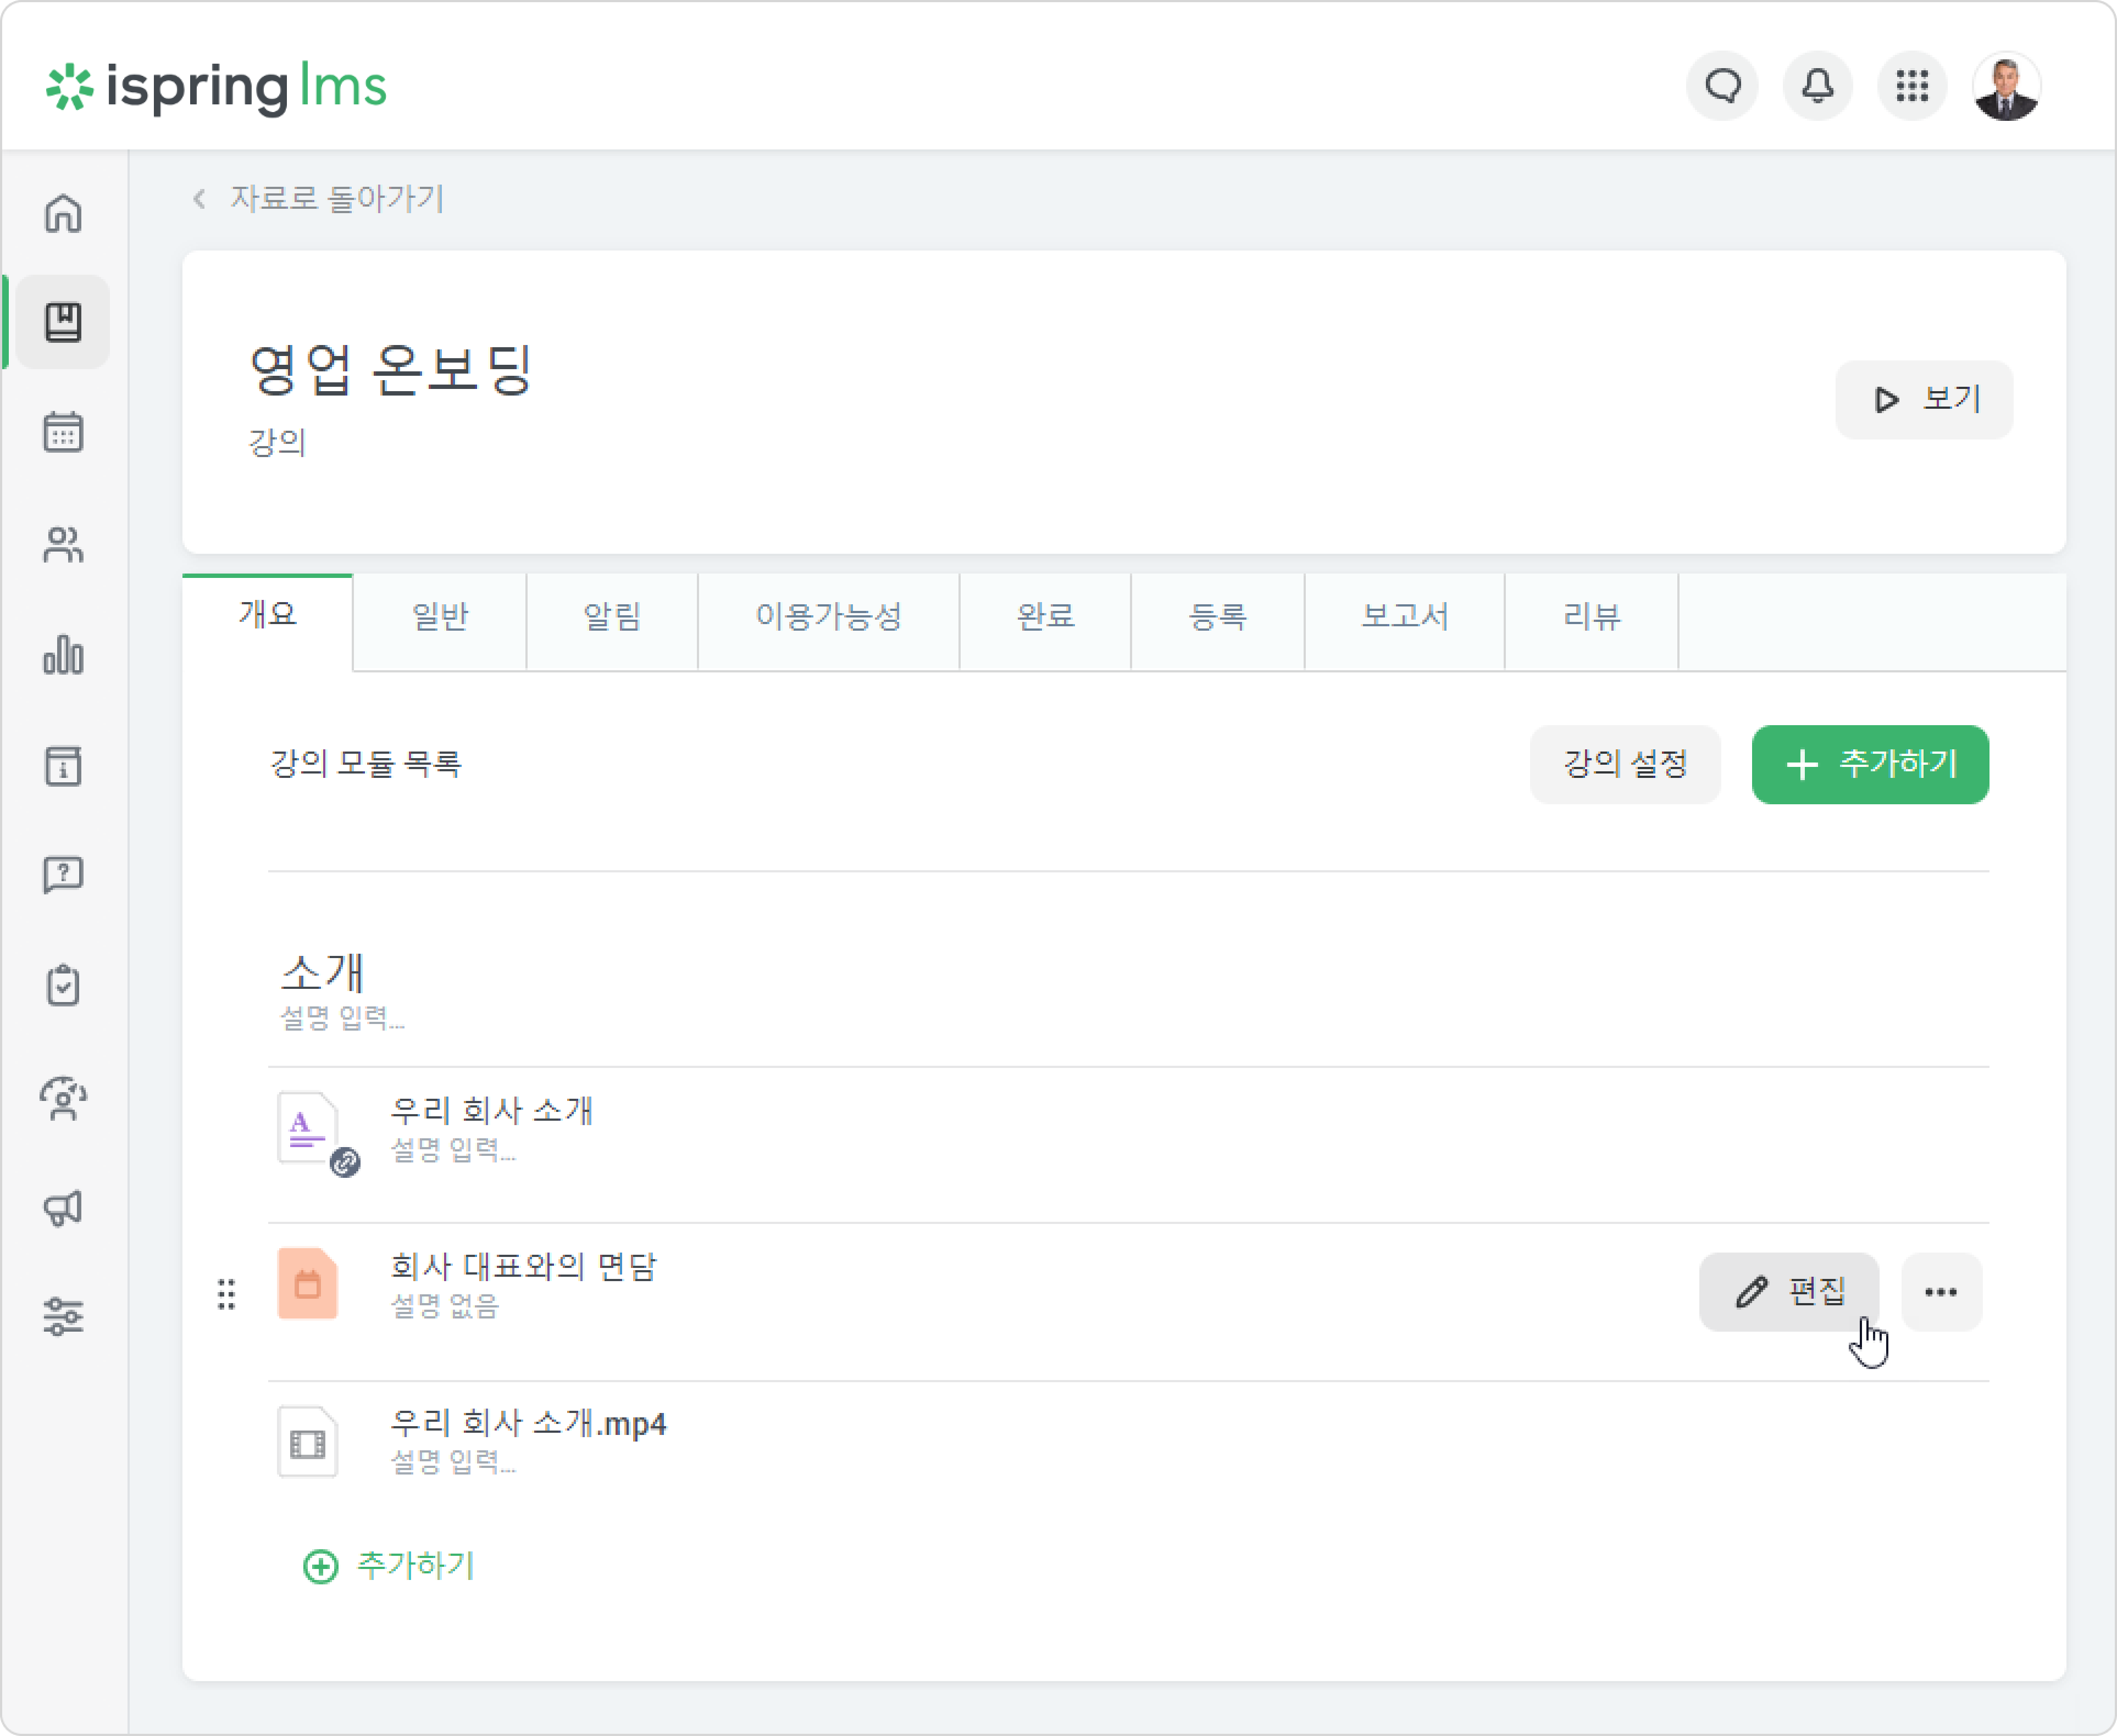
Task: Open 강의 설정 course settings
Action: [1625, 765]
